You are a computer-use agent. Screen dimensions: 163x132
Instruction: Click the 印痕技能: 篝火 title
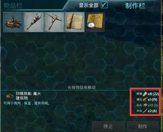click(28, 94)
